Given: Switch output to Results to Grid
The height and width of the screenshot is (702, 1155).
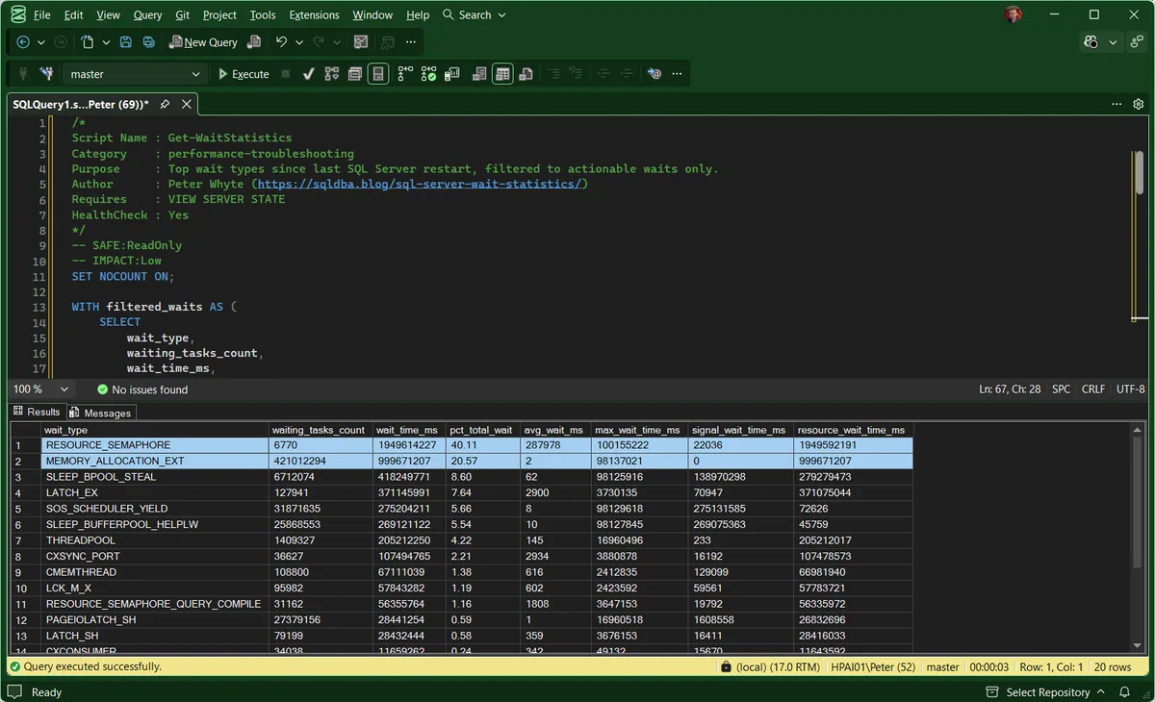Looking at the screenshot, I should pyautogui.click(x=502, y=74).
